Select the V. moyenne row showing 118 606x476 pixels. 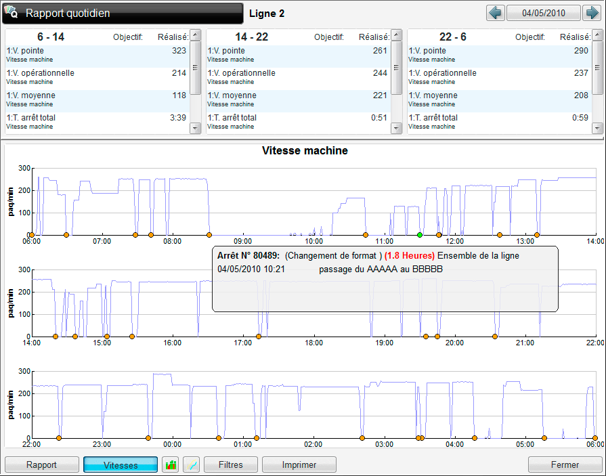click(x=98, y=102)
